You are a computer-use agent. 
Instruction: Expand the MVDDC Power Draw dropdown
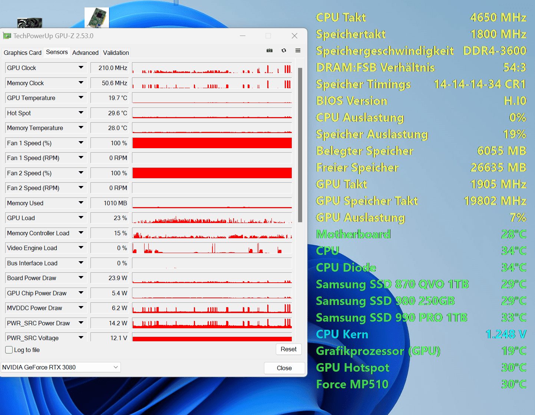(81, 308)
